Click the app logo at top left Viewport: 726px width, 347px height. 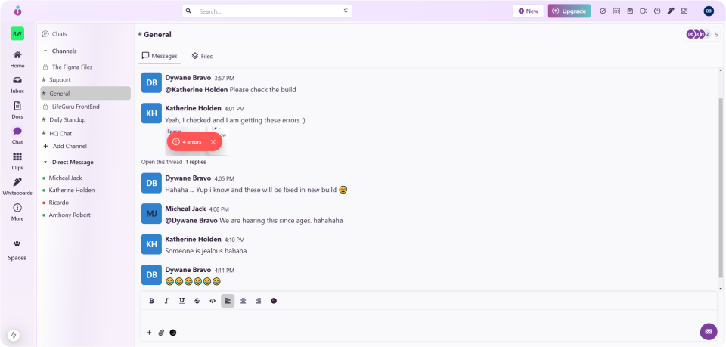[x=17, y=10]
